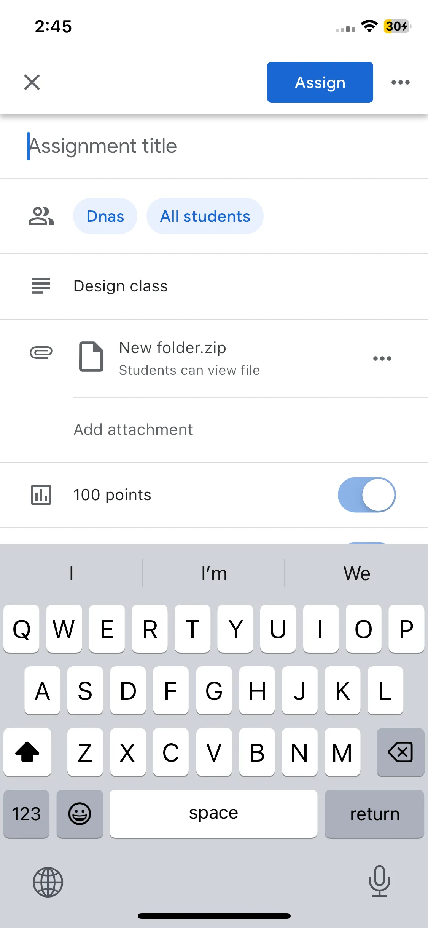Tap the description lines icon
The image size is (428, 928).
click(41, 286)
